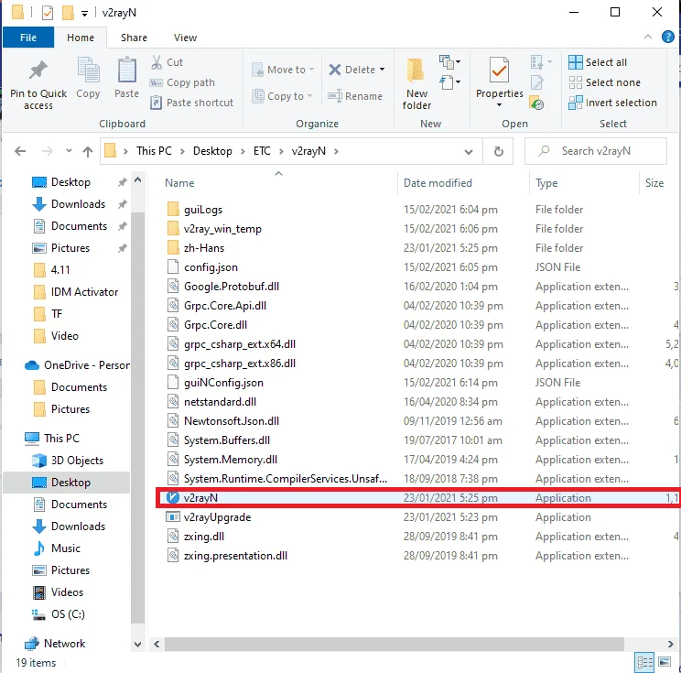Customize Quick Access Toolbar dropdown arrow
Viewport: 681px width, 673px height.
[84, 14]
